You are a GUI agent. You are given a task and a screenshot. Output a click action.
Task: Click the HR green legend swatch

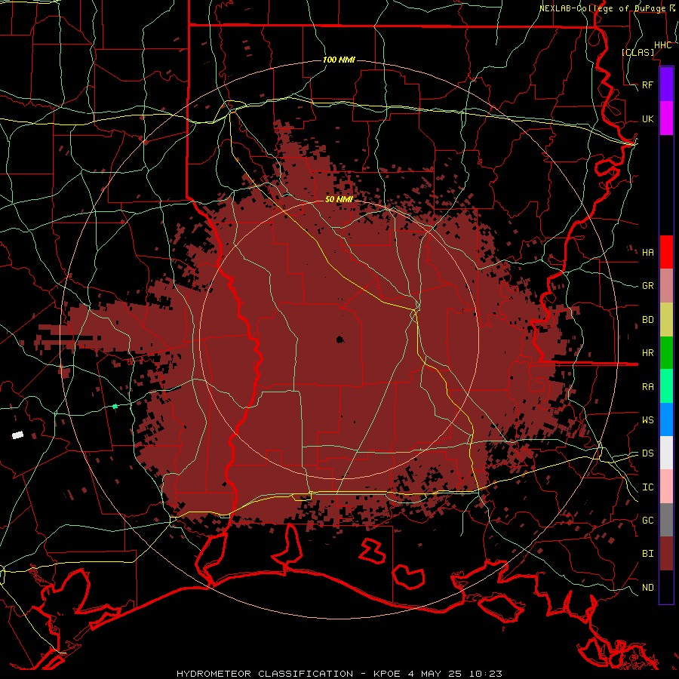tap(666, 353)
